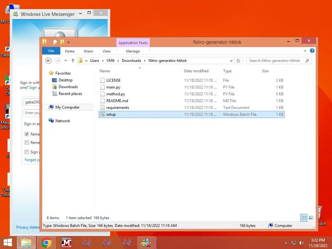The image size is (332, 249).
Task: Open Desktop under Favorites
Action: tap(65, 80)
